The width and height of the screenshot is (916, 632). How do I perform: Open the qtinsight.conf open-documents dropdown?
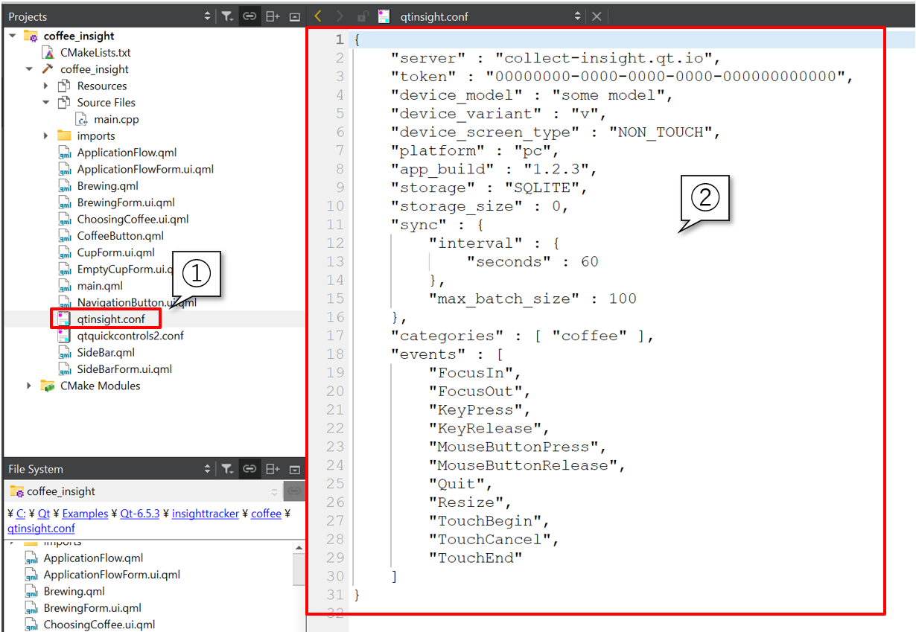(577, 16)
